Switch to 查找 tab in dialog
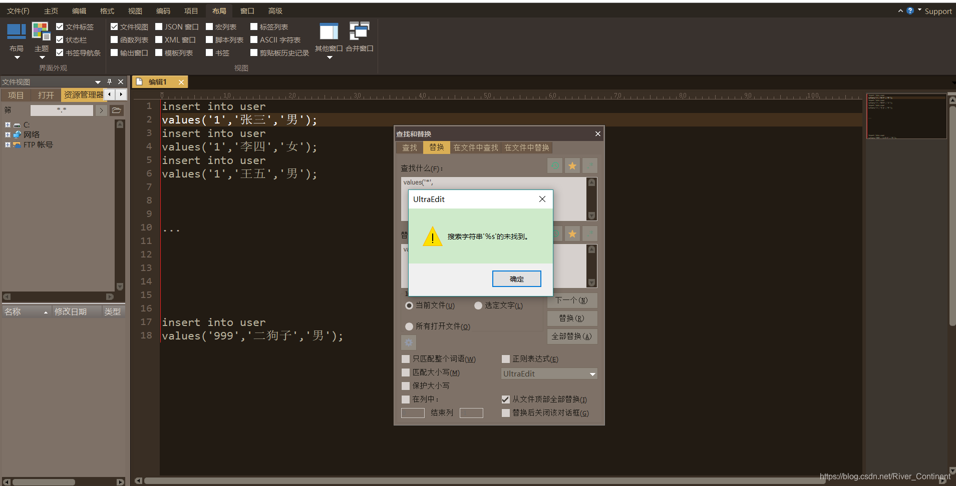The image size is (956, 486). (410, 147)
